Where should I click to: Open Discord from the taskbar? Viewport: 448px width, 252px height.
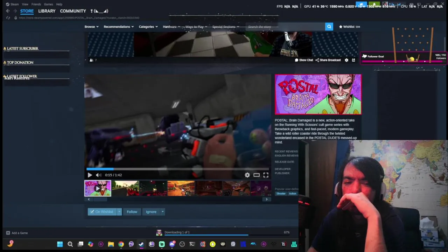coord(172,244)
